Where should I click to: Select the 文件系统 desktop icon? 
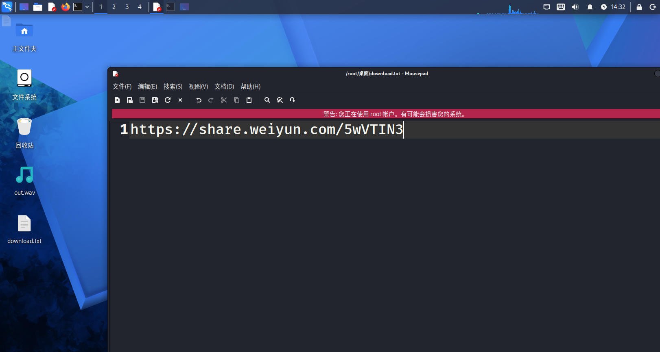24,85
